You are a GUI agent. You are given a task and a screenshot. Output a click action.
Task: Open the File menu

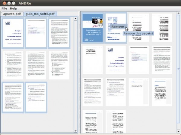click(x=4, y=8)
